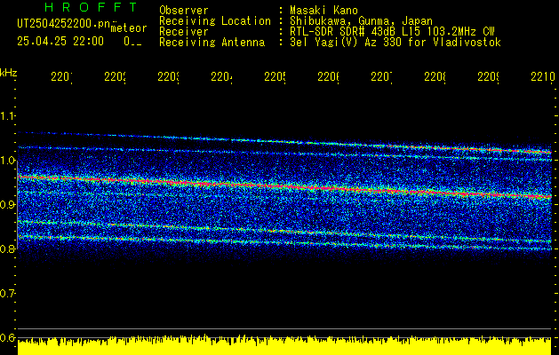Click the observer name Masaki Kano
This screenshot has width=559, height=355.
point(323,10)
